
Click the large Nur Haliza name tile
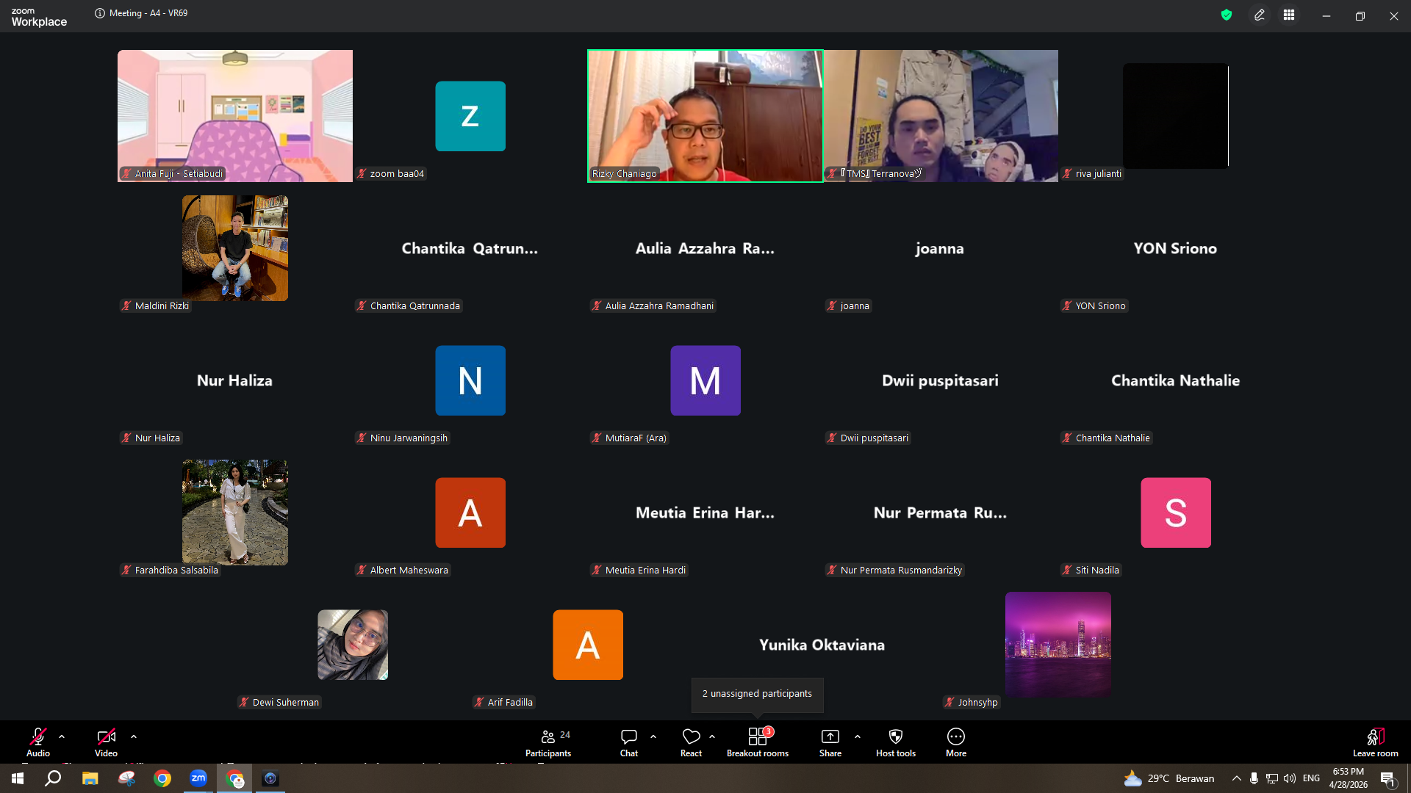point(234,380)
